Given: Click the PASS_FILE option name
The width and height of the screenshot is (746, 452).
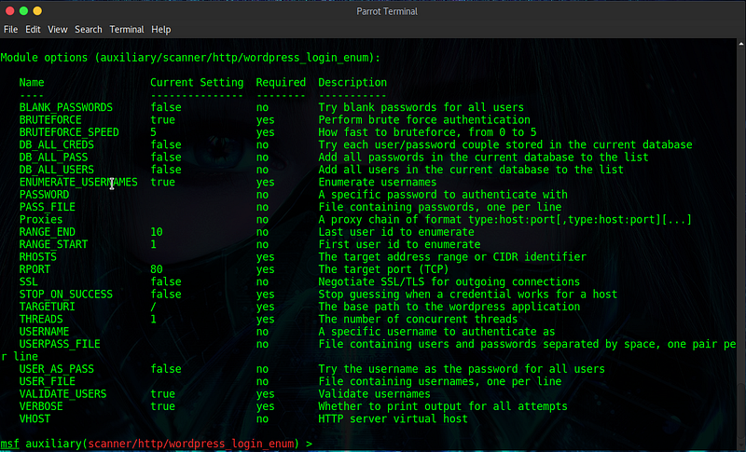Looking at the screenshot, I should click(48, 207).
